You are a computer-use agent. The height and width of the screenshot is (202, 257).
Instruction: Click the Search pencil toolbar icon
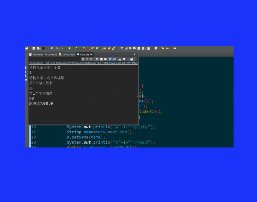tap(113, 48)
